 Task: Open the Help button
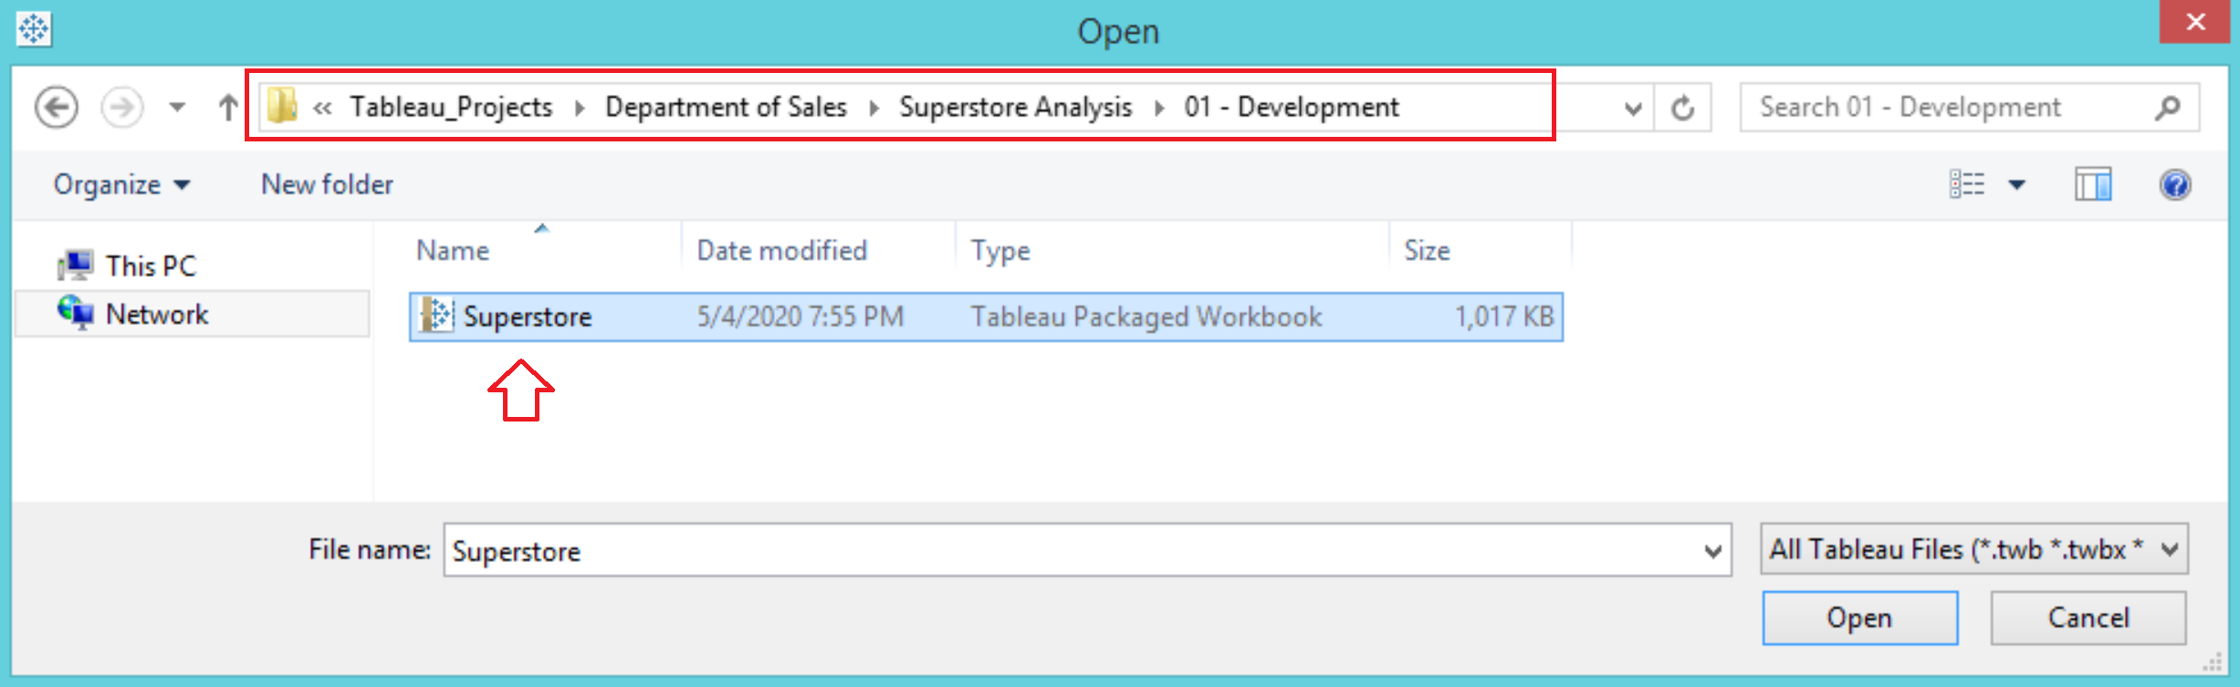point(2175,184)
